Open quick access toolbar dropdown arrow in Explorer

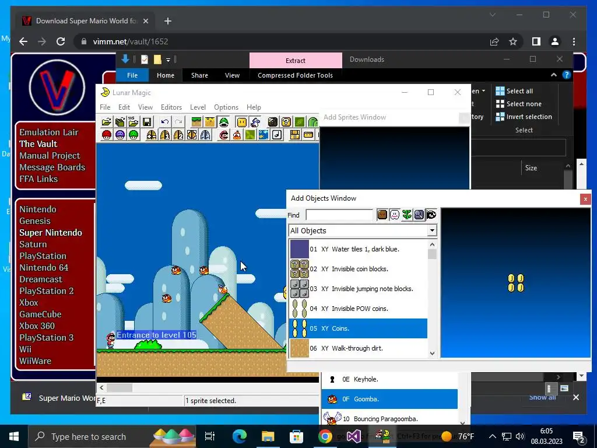168,60
